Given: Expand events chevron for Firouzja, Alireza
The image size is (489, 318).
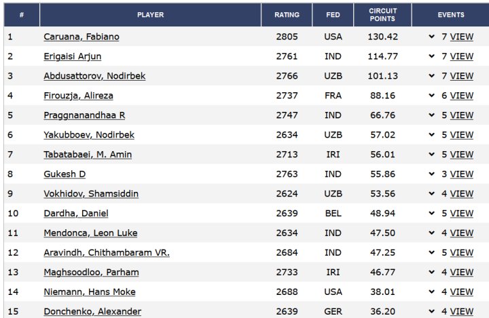Looking at the screenshot, I should 432,96.
